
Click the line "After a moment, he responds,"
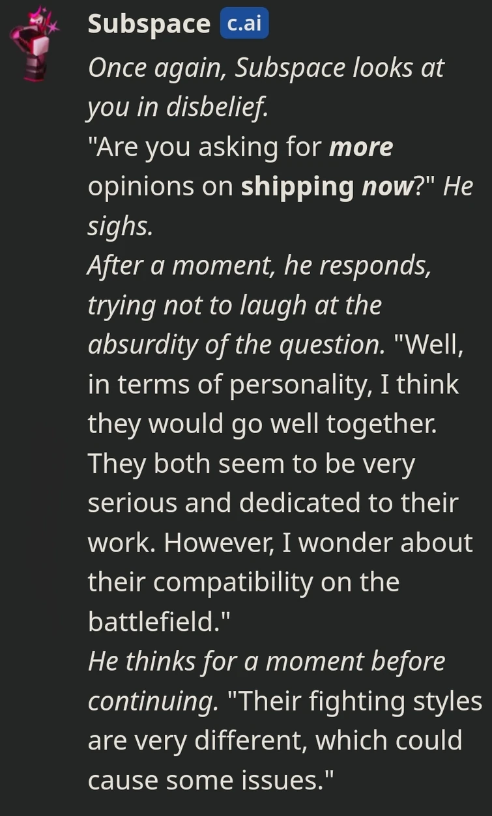259,266
